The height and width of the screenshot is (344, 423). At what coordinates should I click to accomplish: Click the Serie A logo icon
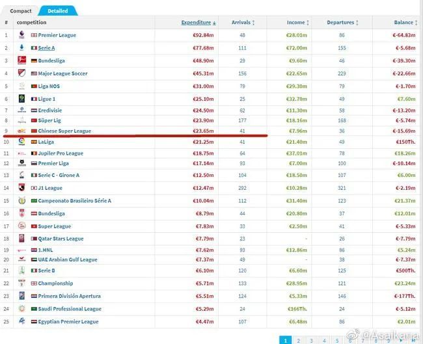(21, 48)
